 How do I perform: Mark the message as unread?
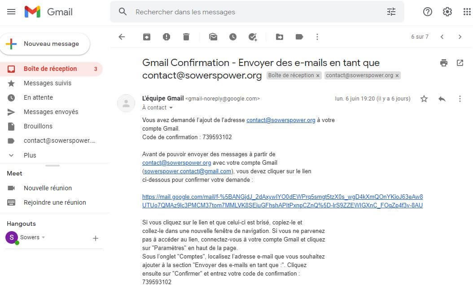point(213,37)
